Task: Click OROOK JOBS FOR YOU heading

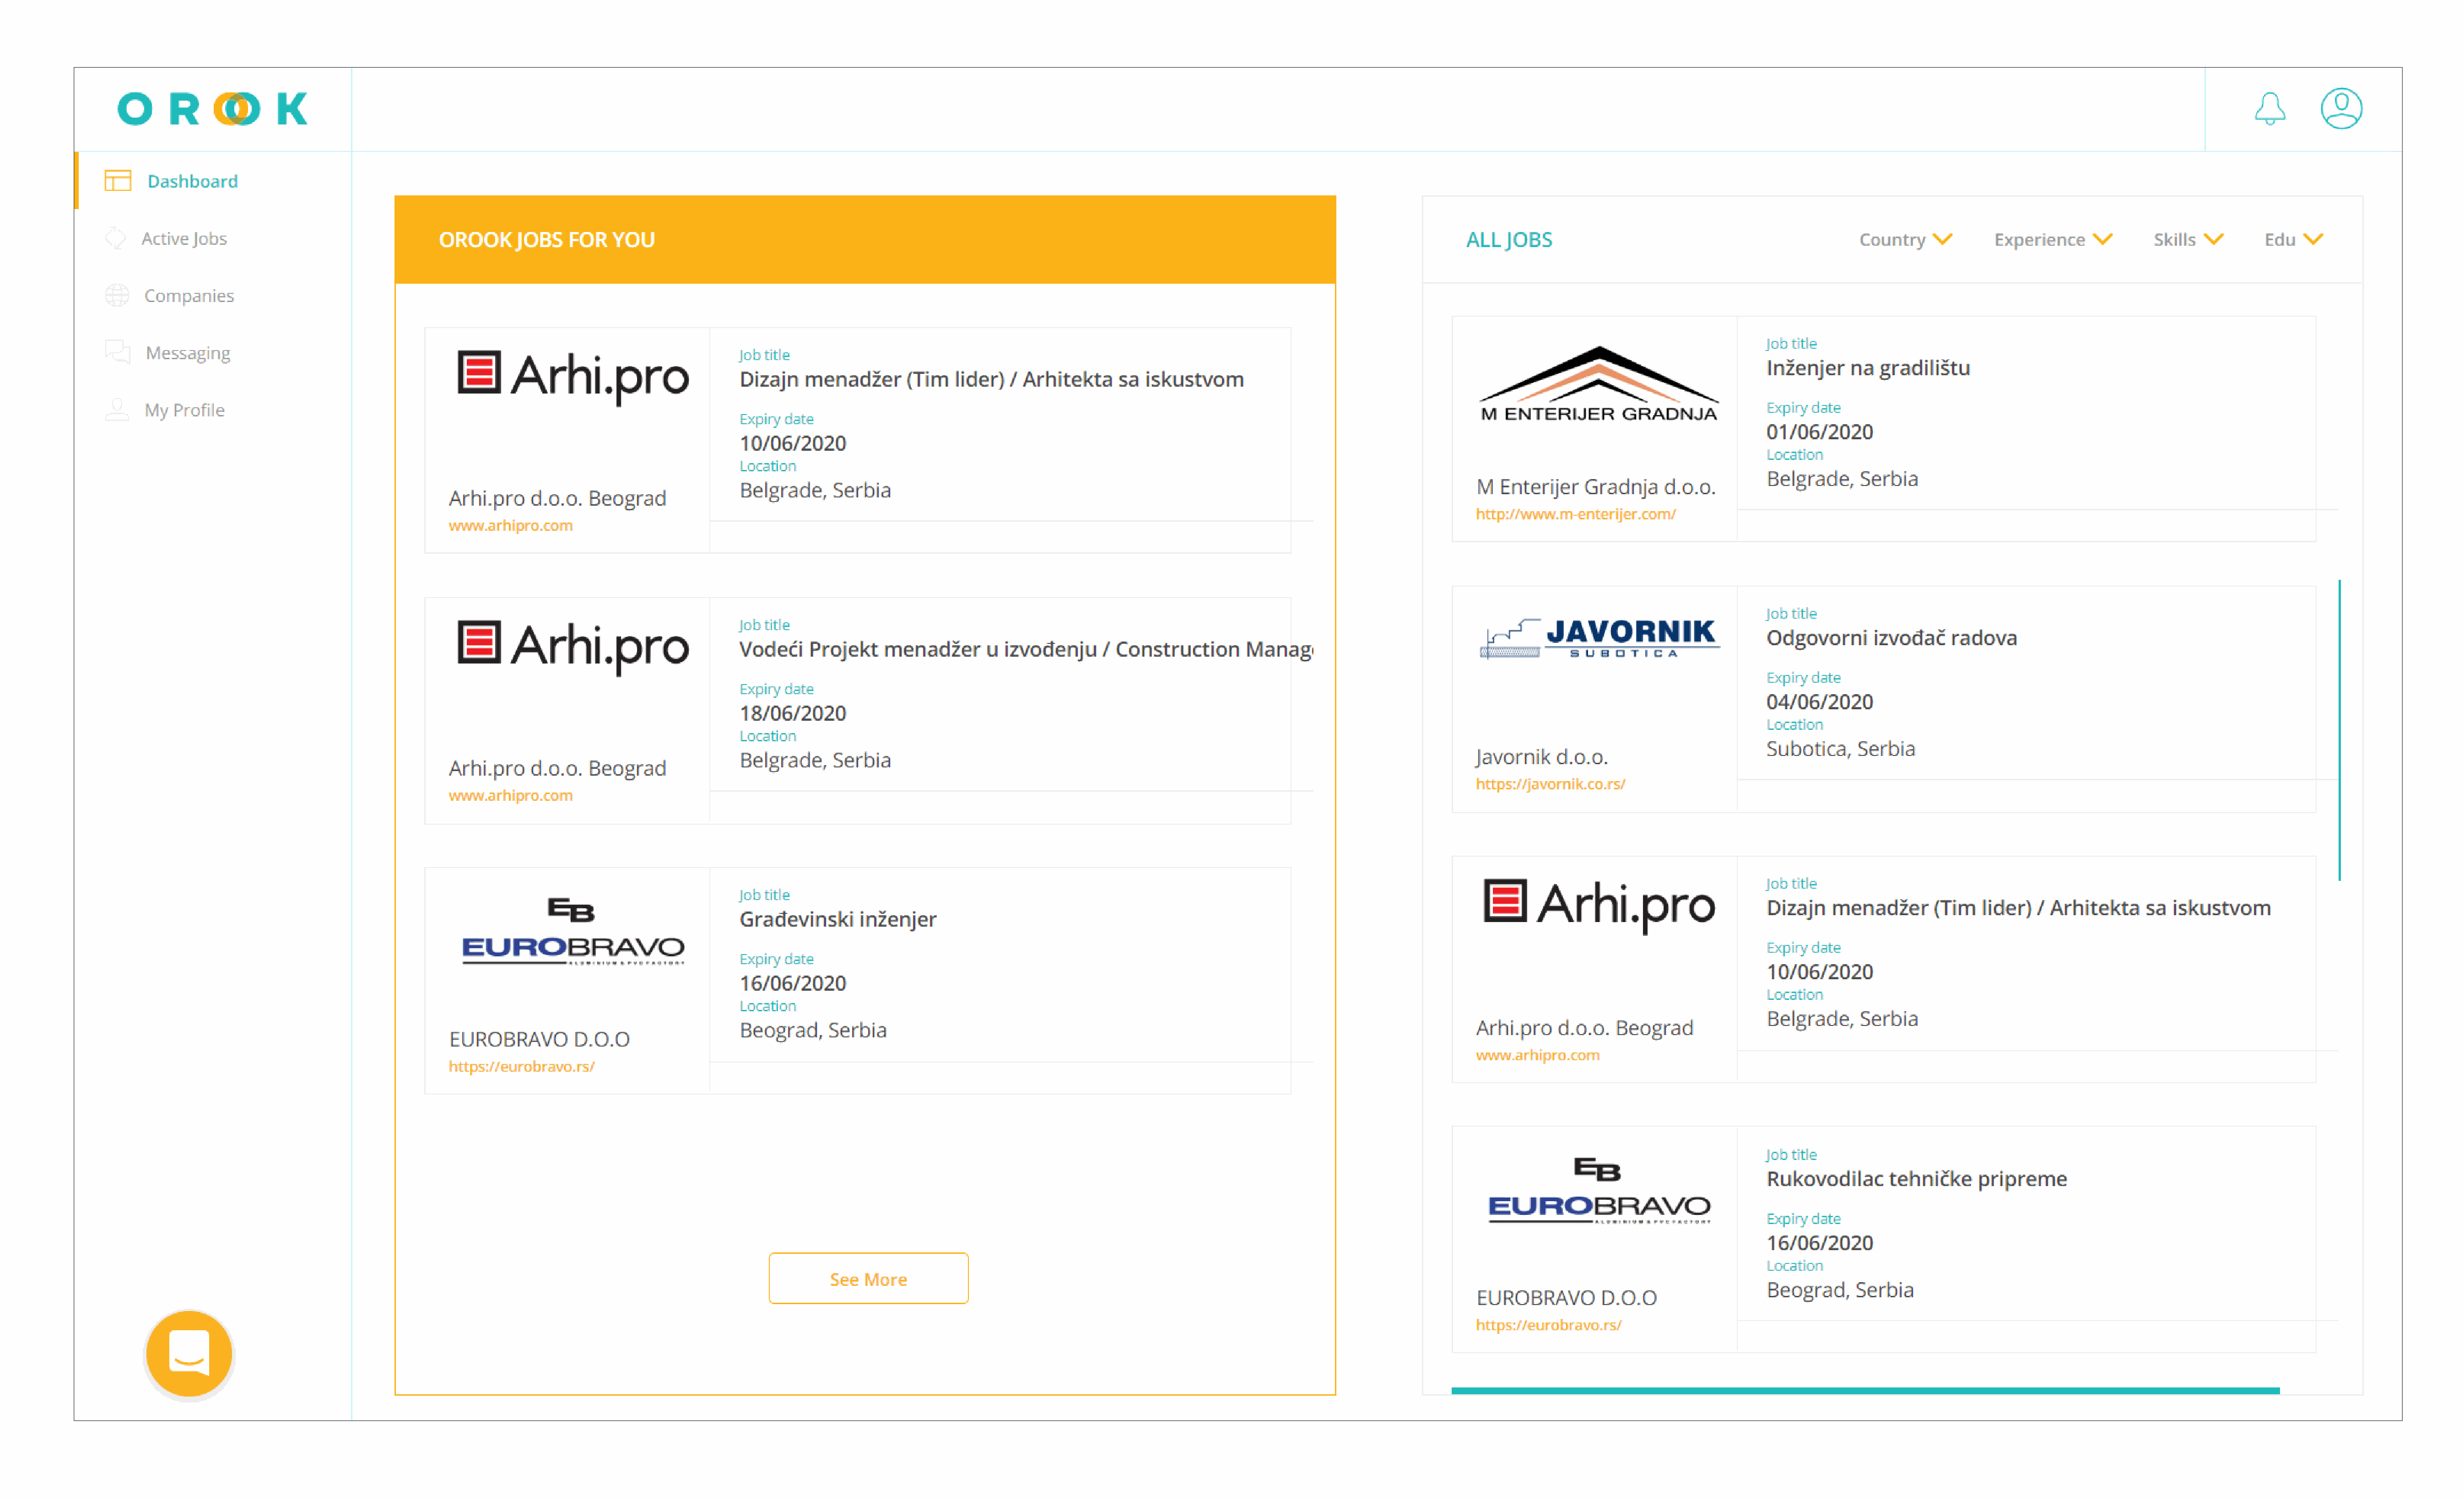Action: coord(547,240)
